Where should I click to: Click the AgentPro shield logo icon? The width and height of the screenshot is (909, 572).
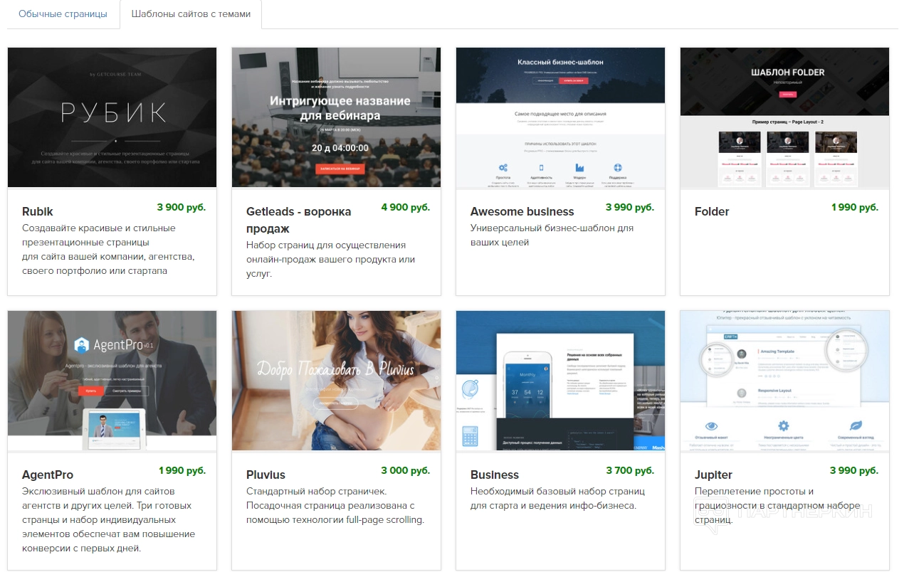click(82, 346)
